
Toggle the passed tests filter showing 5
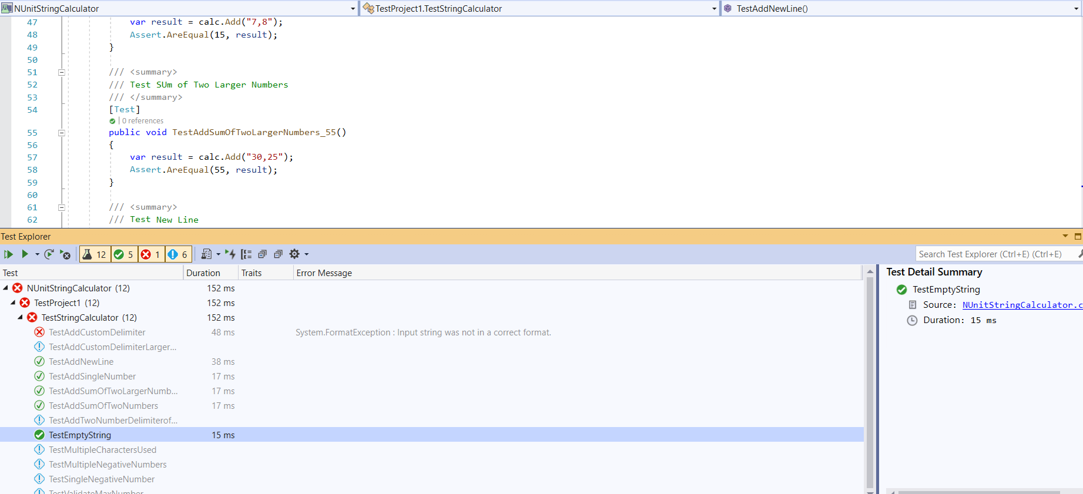[124, 254]
